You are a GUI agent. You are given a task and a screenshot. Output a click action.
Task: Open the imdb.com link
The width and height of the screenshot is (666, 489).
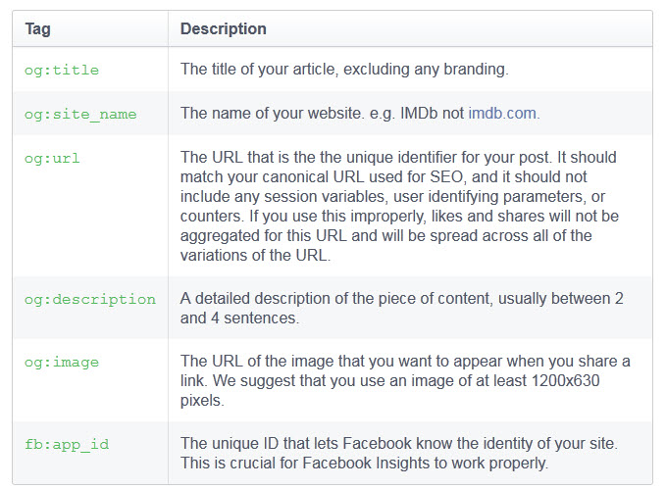coord(502,114)
